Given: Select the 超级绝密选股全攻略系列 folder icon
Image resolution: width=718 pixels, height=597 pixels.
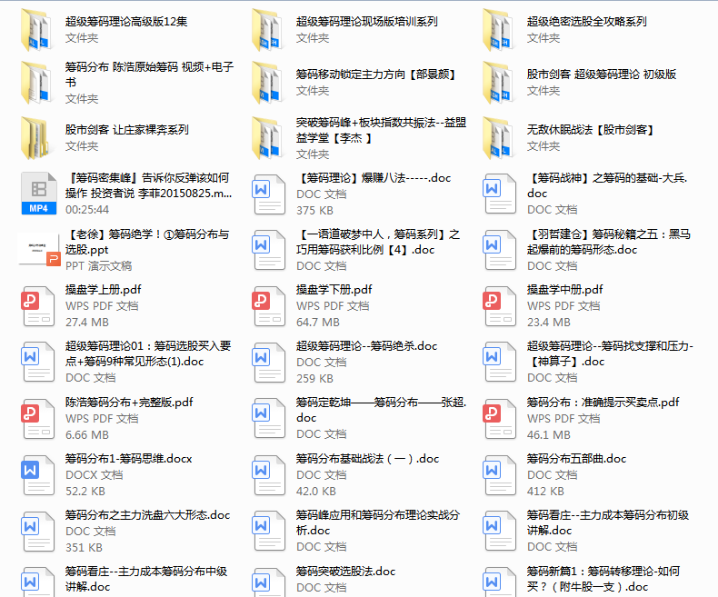Looking at the screenshot, I should point(499,29).
